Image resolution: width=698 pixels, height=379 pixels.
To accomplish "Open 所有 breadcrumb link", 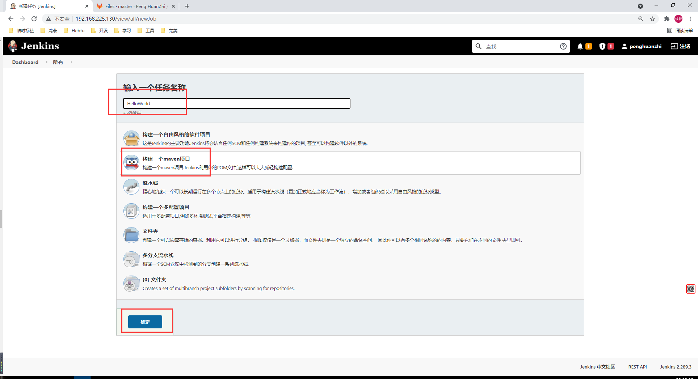I will [x=58, y=62].
